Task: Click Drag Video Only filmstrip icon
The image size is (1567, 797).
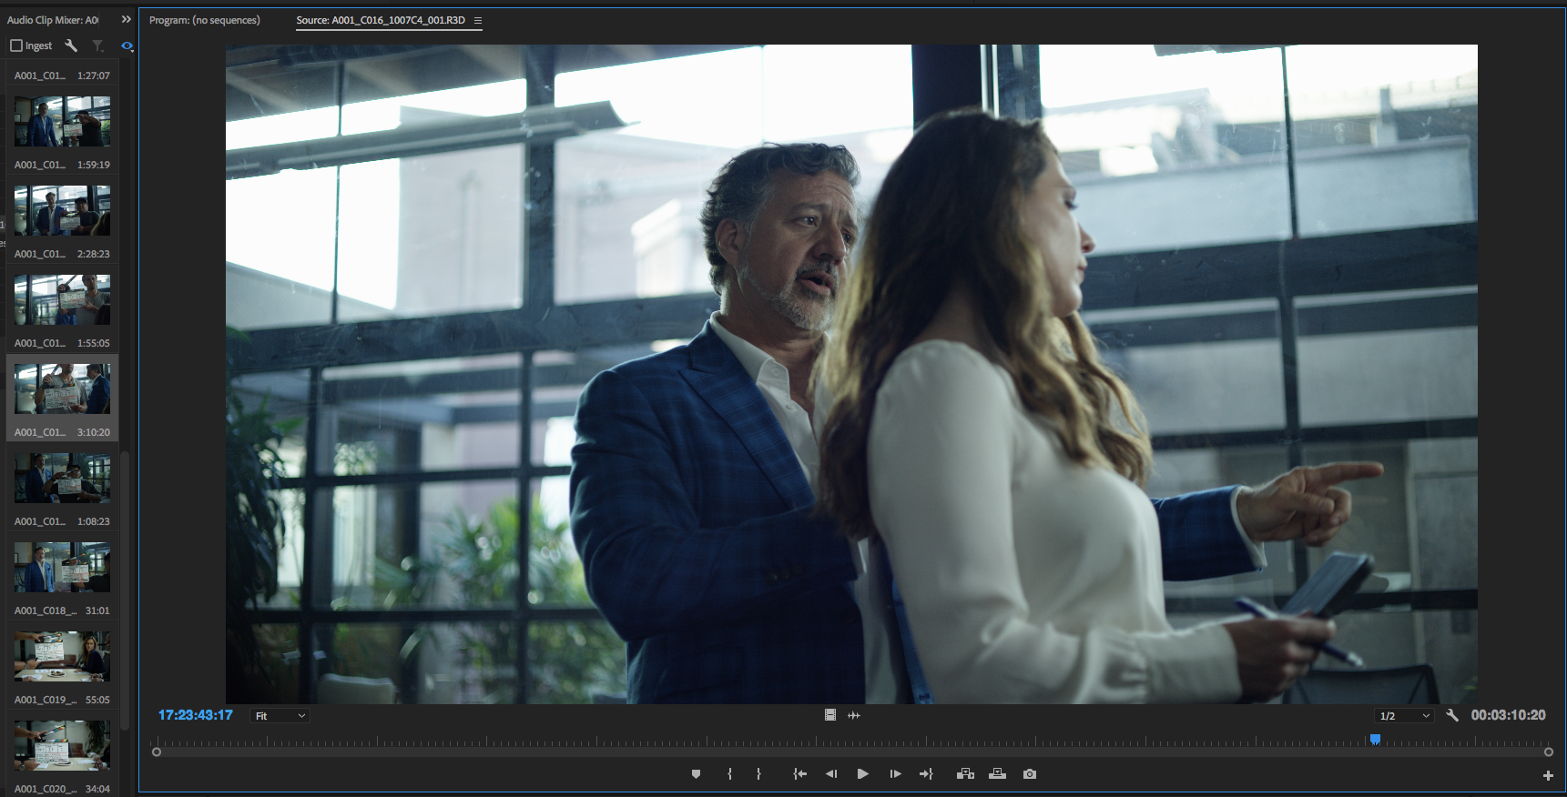Action: click(830, 715)
